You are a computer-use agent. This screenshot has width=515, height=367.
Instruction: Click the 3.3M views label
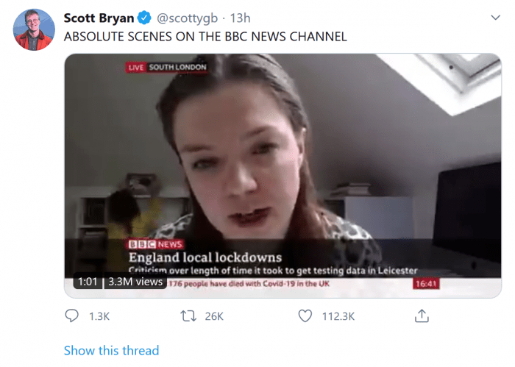click(135, 282)
